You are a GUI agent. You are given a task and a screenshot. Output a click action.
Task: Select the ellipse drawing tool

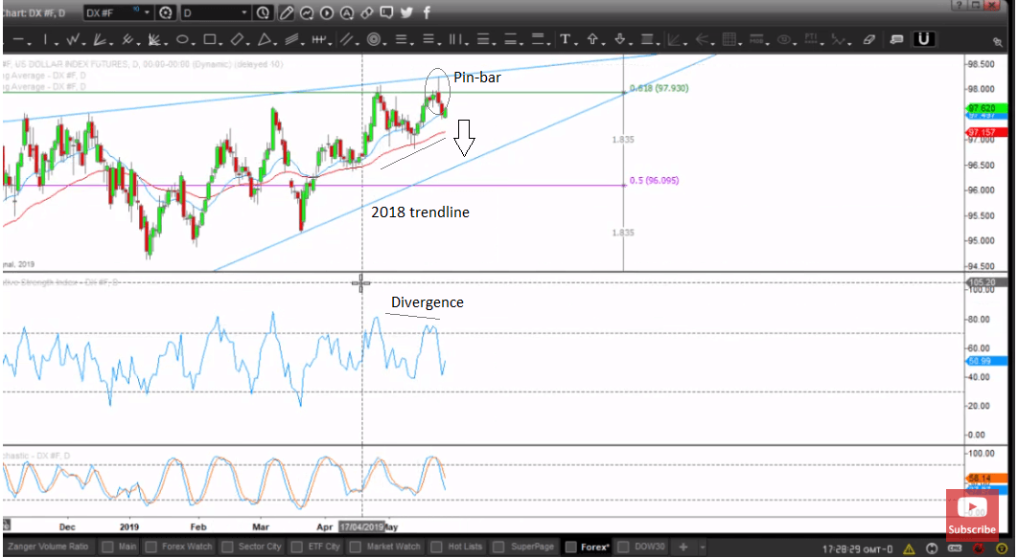[x=182, y=40]
